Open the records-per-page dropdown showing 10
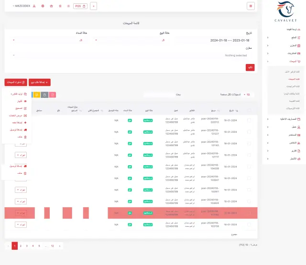306x265 pixels. coord(247,95)
